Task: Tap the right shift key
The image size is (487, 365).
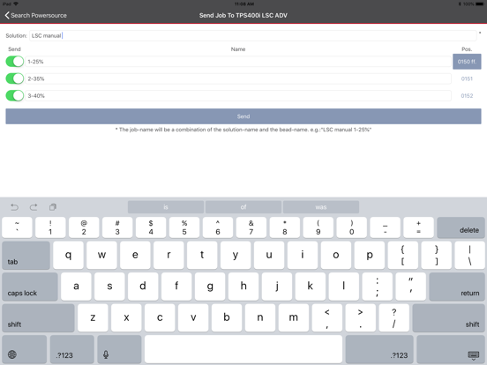Action: [x=448, y=318]
